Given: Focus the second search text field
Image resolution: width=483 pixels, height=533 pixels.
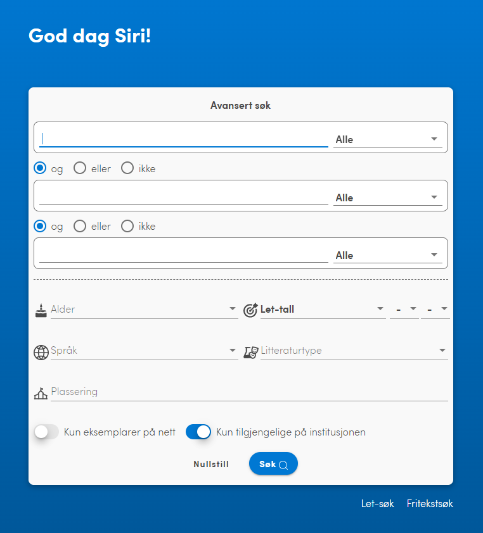Looking at the screenshot, I should pyautogui.click(x=184, y=197).
